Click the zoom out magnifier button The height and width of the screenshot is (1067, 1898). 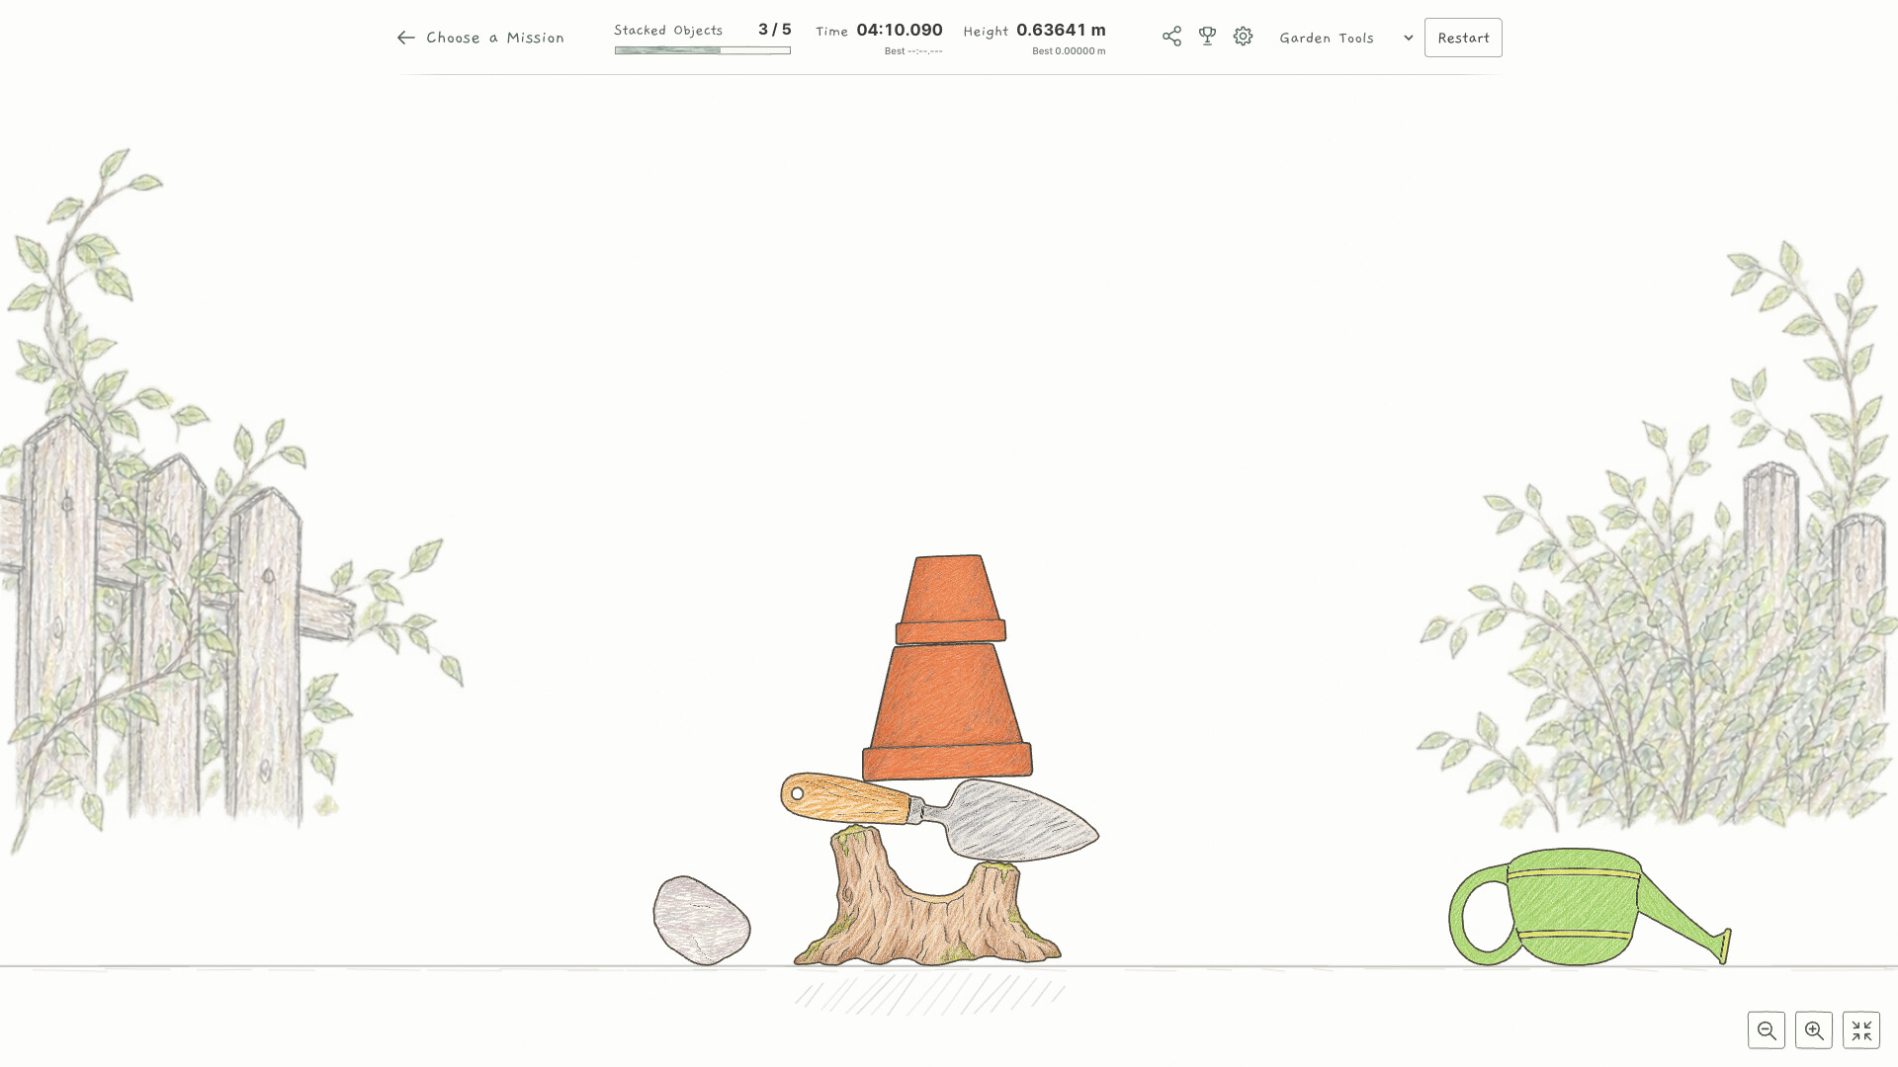point(1767,1030)
